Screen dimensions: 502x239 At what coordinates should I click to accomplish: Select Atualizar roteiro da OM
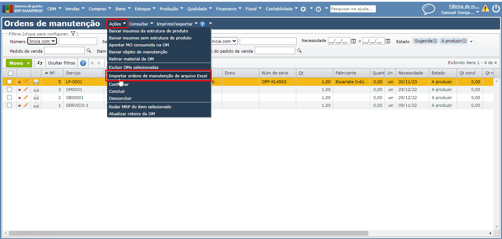click(x=132, y=114)
